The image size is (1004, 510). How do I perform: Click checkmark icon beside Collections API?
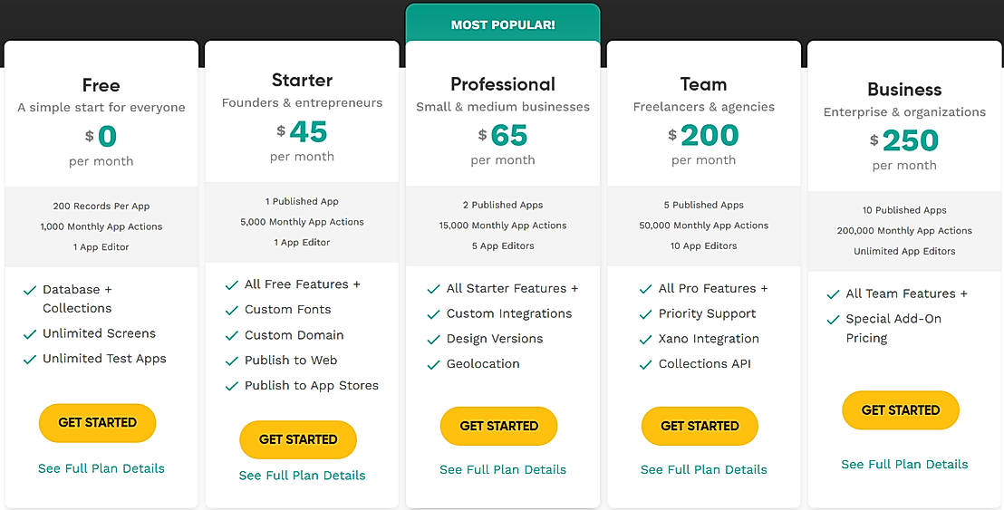[645, 364]
